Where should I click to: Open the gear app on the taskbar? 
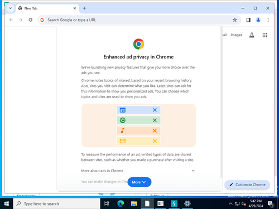(x=187, y=203)
